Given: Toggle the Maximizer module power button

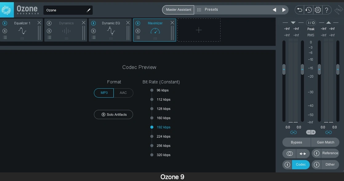Looking at the screenshot, I should pos(138,23).
